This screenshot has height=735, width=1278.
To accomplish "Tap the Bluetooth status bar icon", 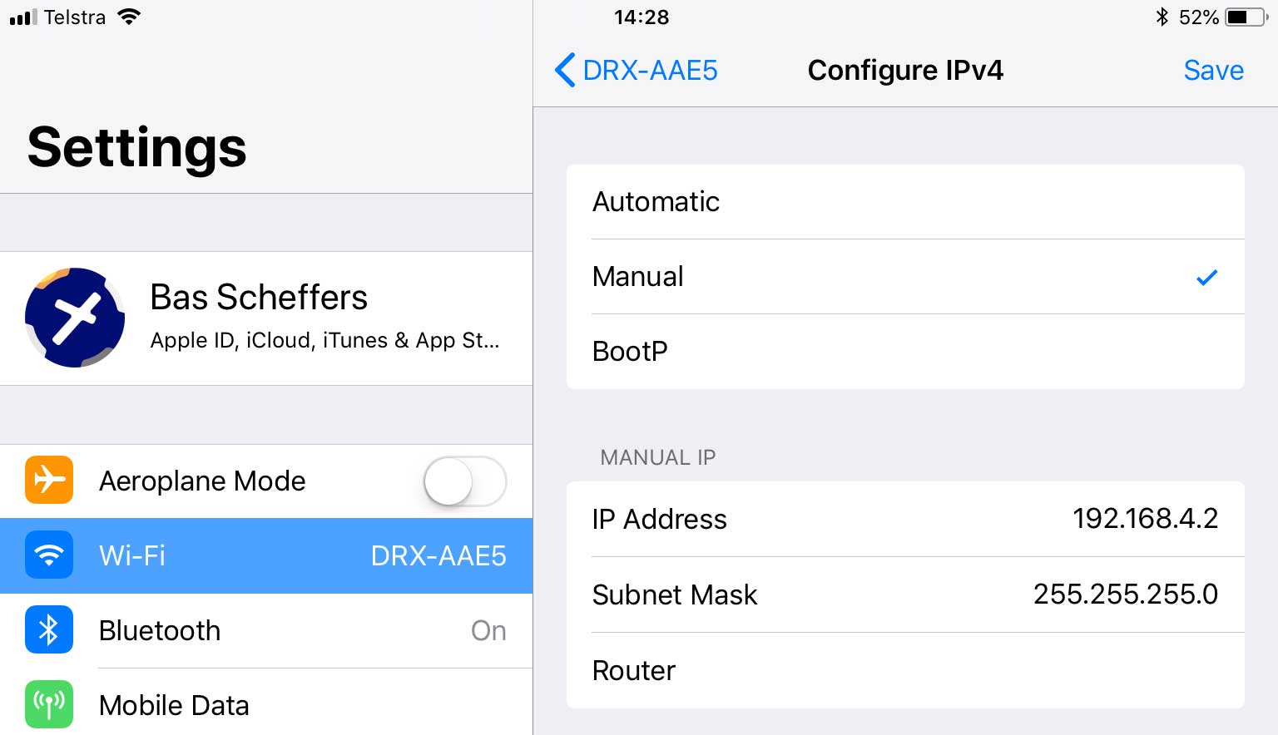I will click(x=1162, y=17).
